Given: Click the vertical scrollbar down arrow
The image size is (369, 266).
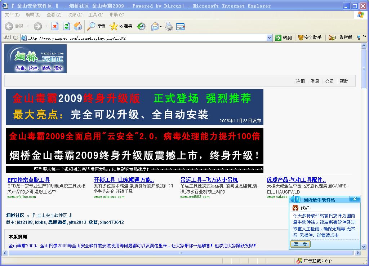Looking at the screenshot, I should [364, 247].
